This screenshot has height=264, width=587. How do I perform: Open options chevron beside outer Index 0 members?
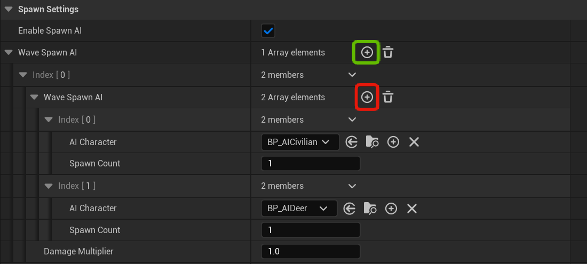pyautogui.click(x=352, y=75)
